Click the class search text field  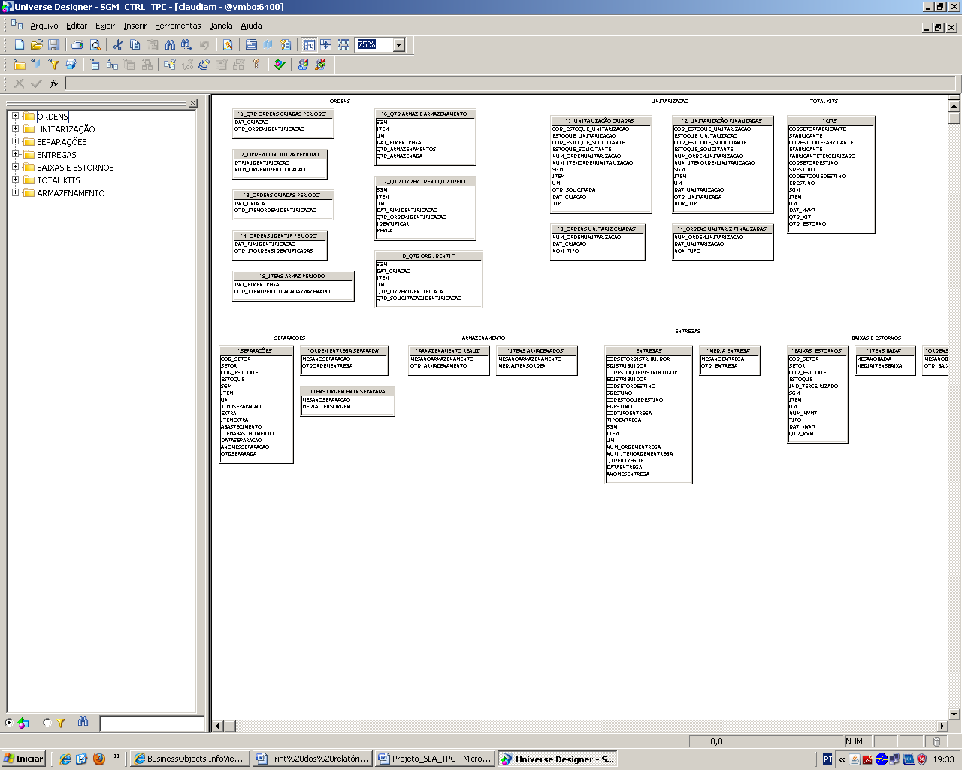152,723
